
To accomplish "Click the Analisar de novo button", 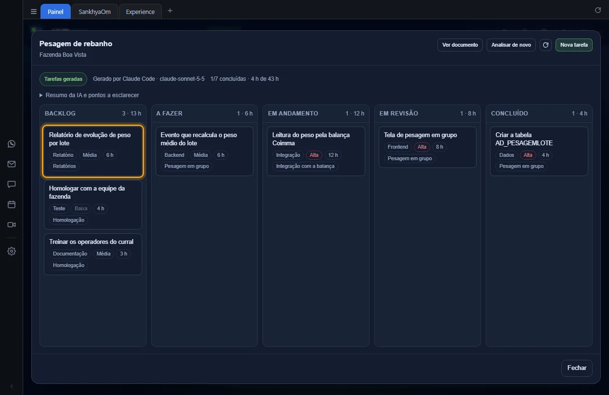I will click(x=511, y=45).
